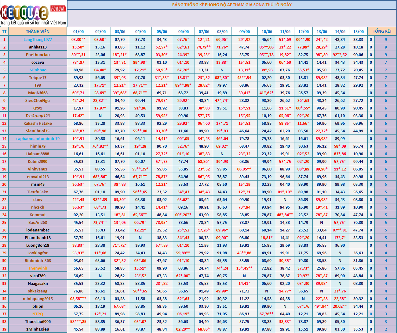This screenshot has height=333, width=397.
Task: Click the TceGroup123 member name
Action: click(x=38, y=116)
